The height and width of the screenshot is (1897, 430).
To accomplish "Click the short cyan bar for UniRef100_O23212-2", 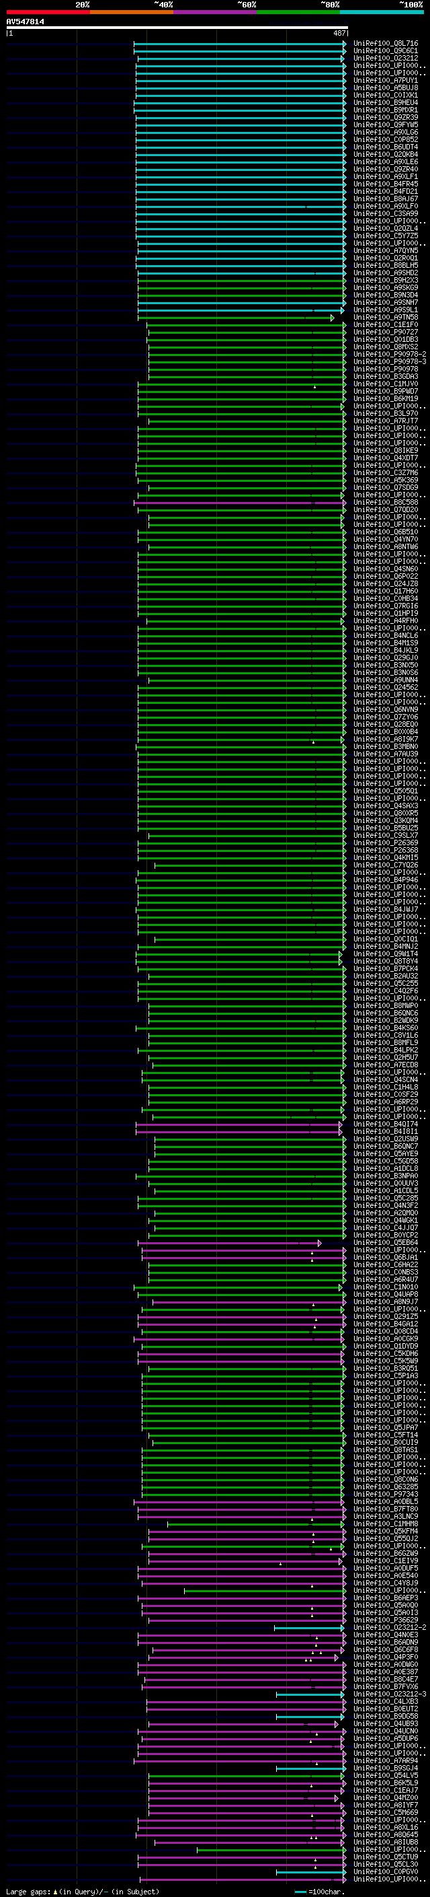I will pyautogui.click(x=308, y=1627).
